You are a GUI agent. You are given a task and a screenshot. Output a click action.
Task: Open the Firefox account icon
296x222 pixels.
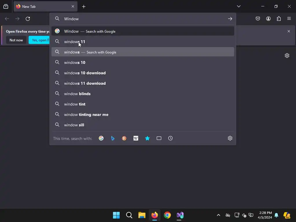[268, 18]
